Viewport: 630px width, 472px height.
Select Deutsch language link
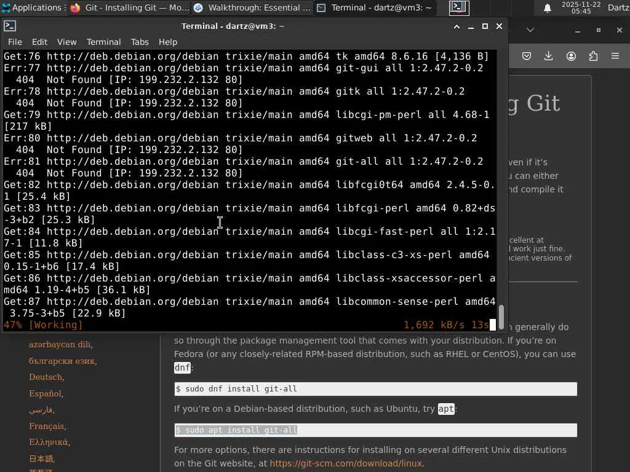46,377
